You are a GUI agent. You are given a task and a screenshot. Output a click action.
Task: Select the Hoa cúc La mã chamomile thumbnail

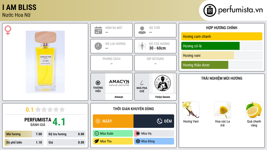(x=222, y=110)
